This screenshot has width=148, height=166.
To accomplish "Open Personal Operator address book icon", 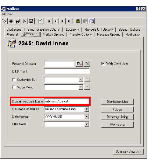I will pos(87,63).
